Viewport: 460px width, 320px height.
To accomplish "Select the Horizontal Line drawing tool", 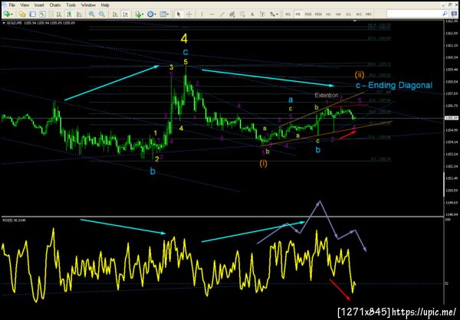I will tap(212, 14).
